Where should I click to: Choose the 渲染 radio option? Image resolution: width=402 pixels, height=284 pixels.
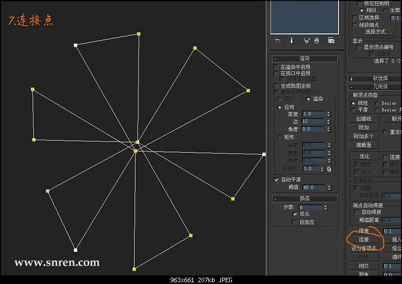click(x=308, y=99)
